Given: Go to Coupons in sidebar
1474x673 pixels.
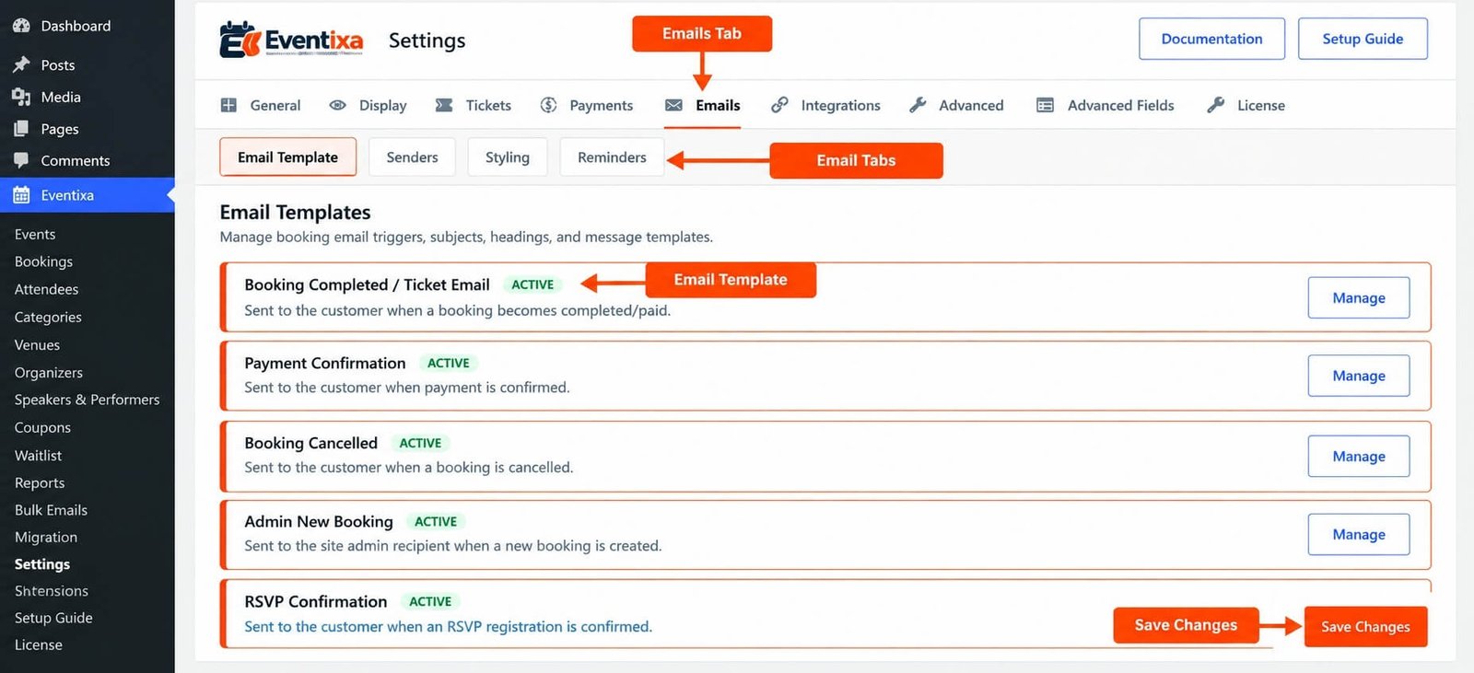Looking at the screenshot, I should [42, 427].
